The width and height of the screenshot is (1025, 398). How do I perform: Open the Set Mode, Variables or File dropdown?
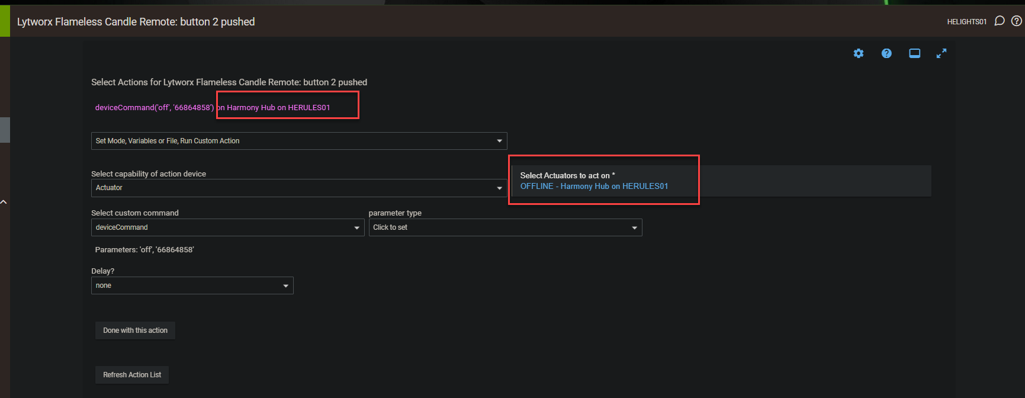click(299, 141)
